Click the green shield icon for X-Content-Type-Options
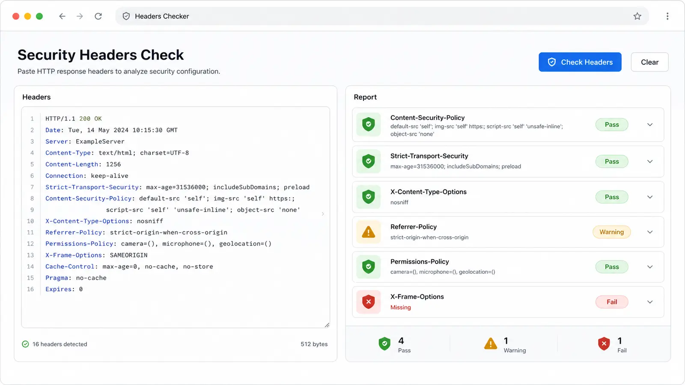The image size is (685, 385). pyautogui.click(x=369, y=197)
